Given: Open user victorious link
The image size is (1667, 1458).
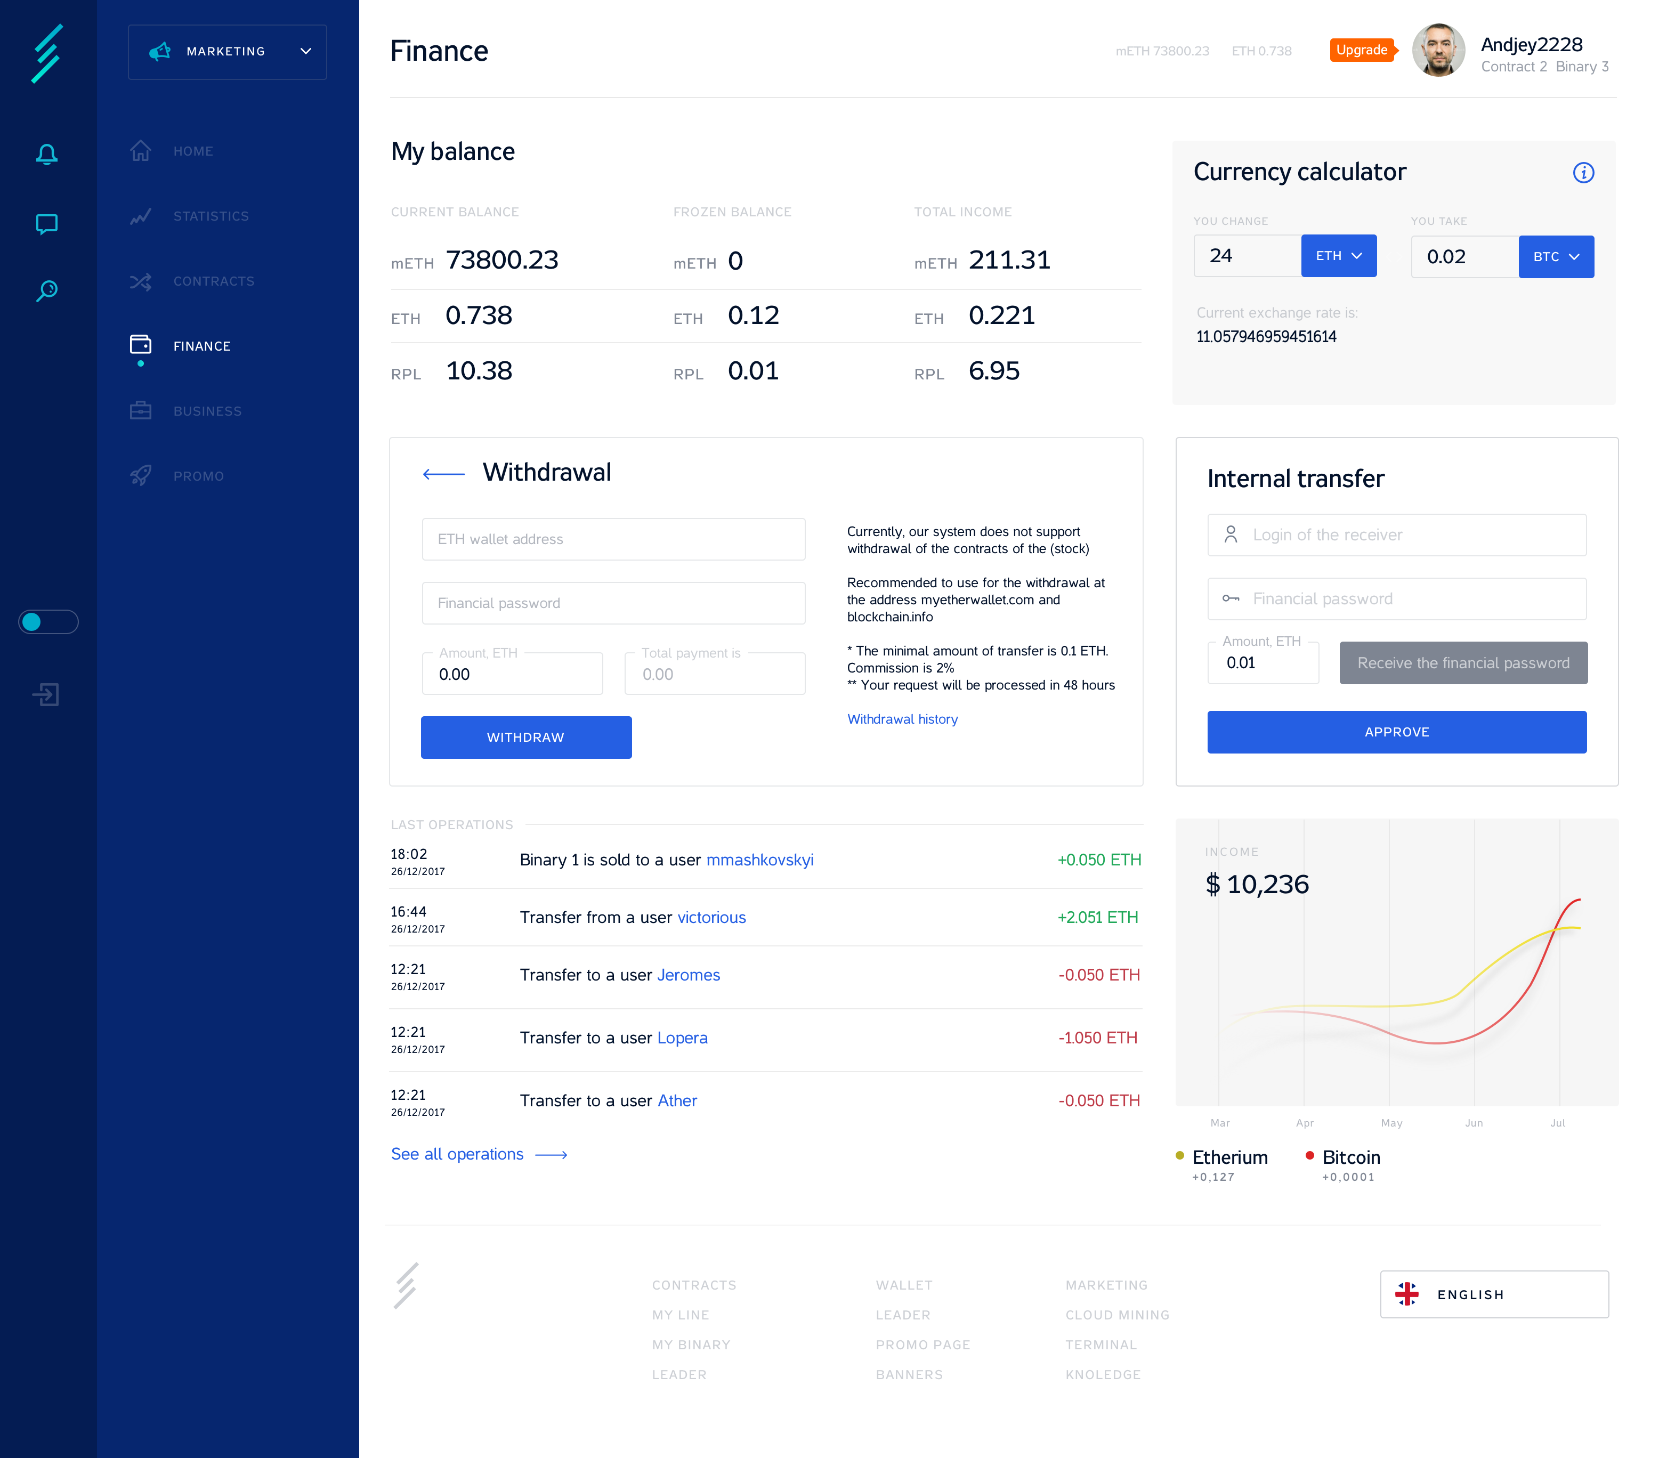Looking at the screenshot, I should click(x=711, y=917).
